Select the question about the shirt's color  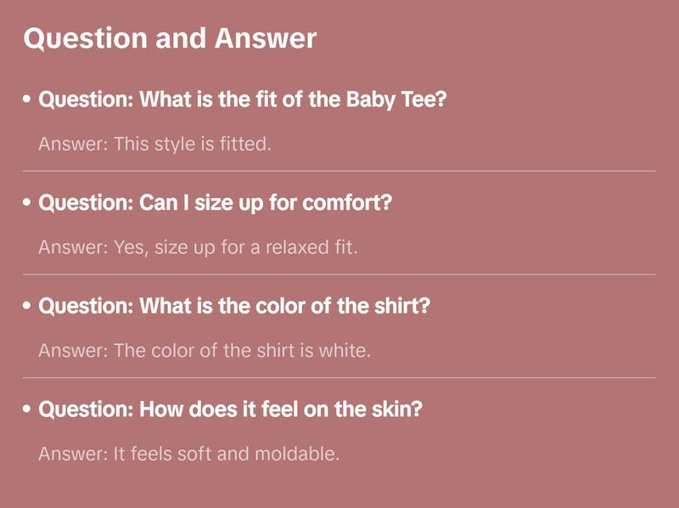pyautogui.click(x=235, y=307)
